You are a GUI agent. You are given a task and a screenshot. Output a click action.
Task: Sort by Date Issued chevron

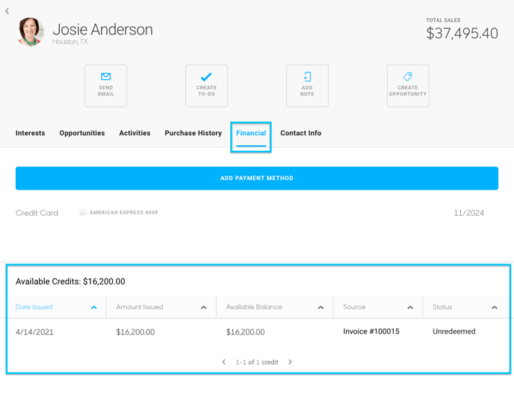93,308
